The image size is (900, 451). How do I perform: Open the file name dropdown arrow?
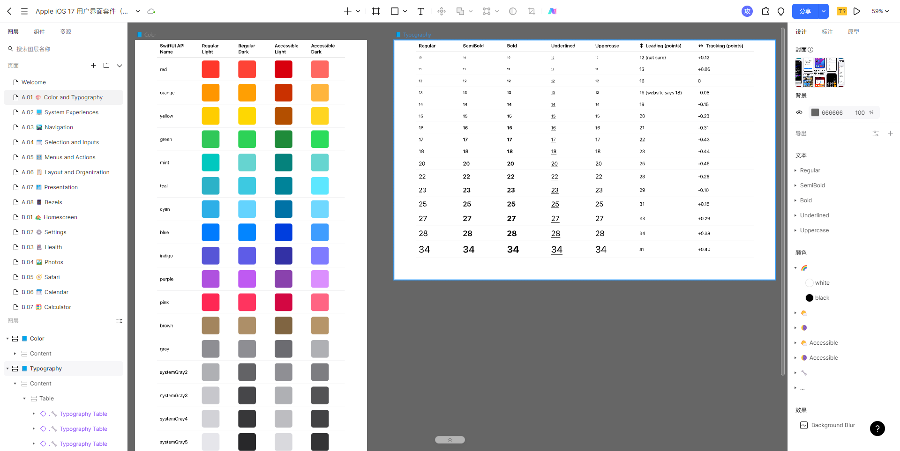(x=138, y=11)
